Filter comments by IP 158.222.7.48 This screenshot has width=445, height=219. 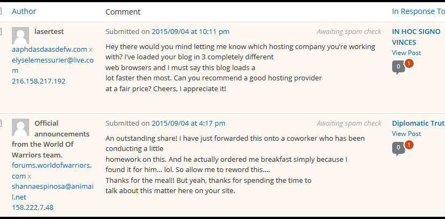tap(32, 208)
